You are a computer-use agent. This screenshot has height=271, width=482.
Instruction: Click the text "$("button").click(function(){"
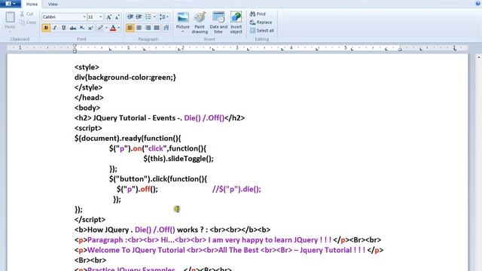(x=158, y=179)
